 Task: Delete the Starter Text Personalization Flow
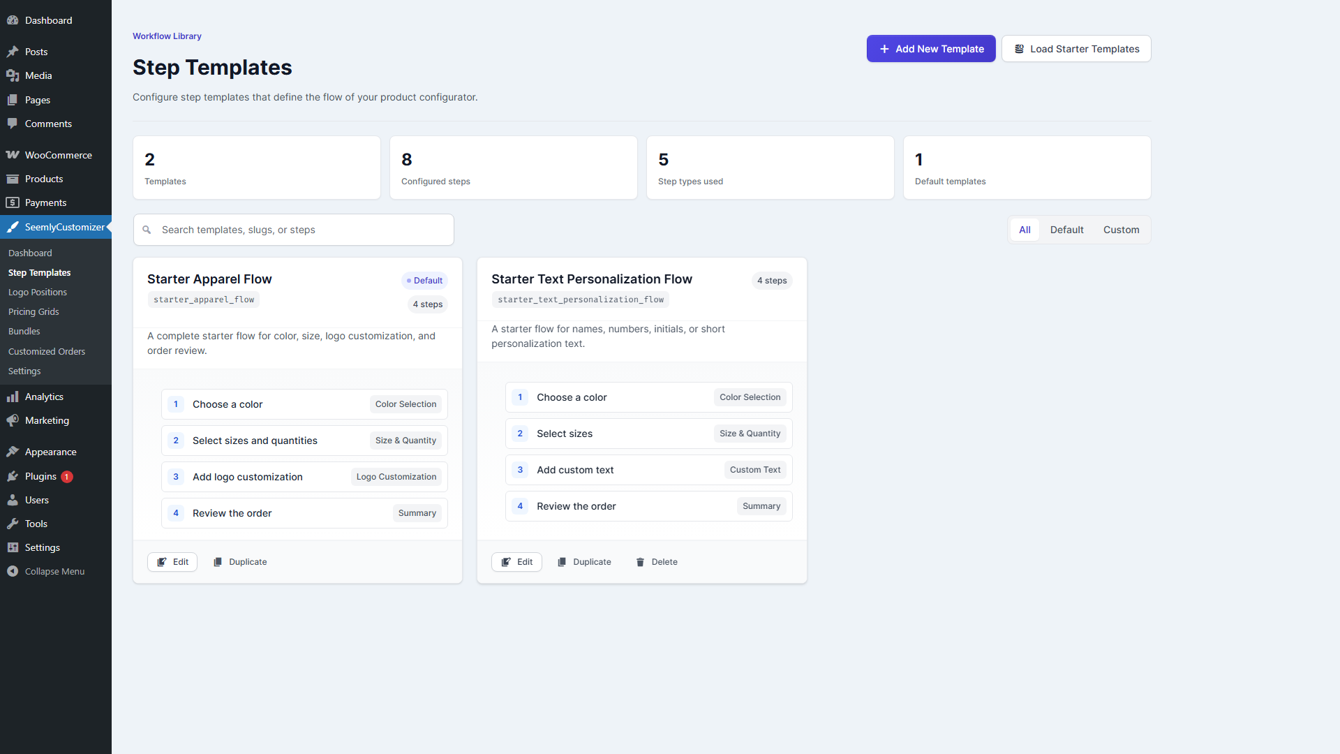[x=657, y=562]
